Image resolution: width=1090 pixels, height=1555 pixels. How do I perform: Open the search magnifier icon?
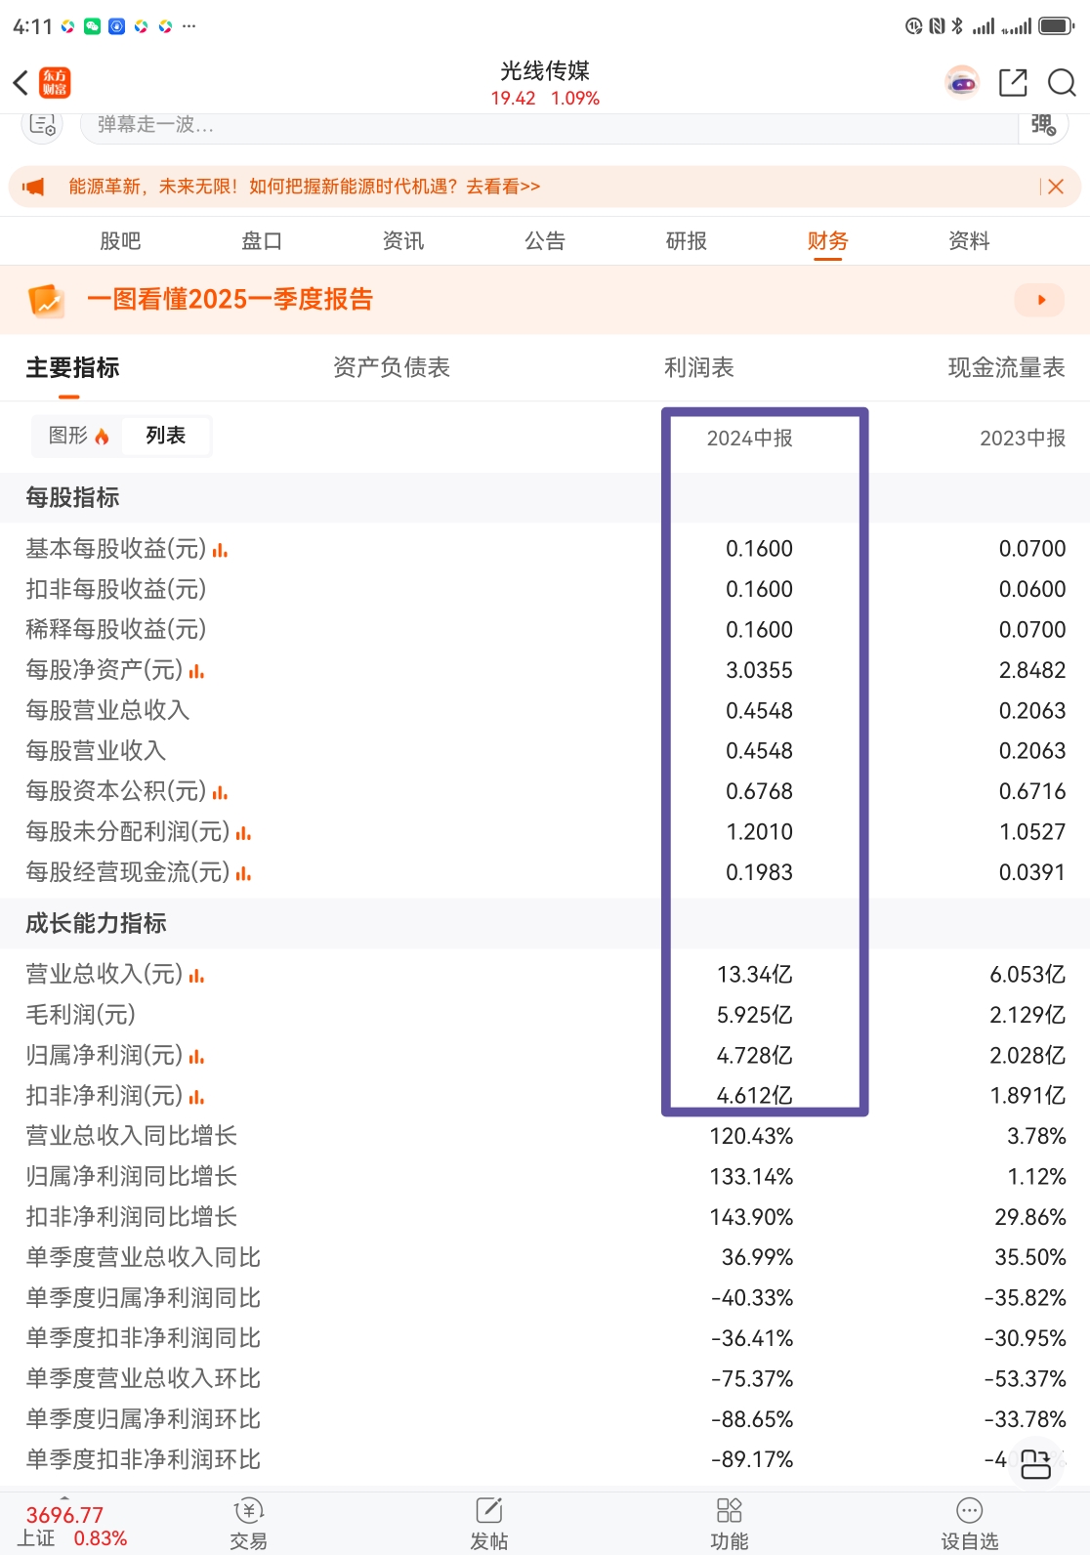pos(1062,83)
